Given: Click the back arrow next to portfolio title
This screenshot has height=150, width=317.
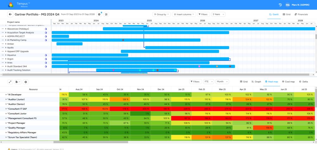Looking at the screenshot, I should [10, 14].
